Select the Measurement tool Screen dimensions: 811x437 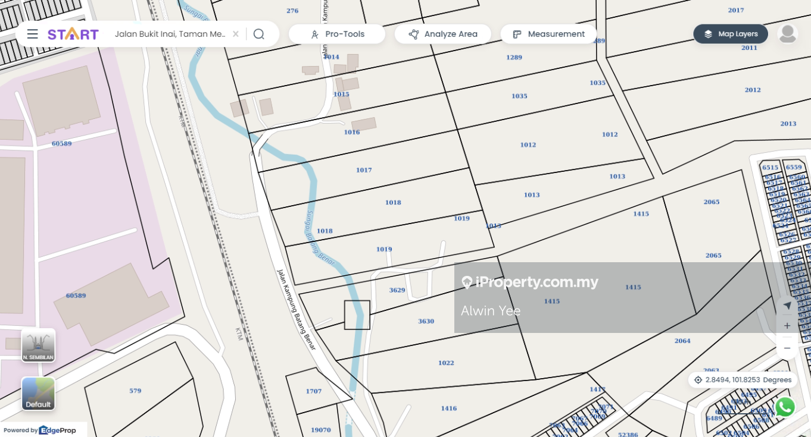(x=548, y=34)
